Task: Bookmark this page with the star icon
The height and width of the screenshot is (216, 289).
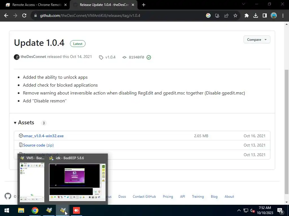Action: pyautogui.click(x=235, y=16)
